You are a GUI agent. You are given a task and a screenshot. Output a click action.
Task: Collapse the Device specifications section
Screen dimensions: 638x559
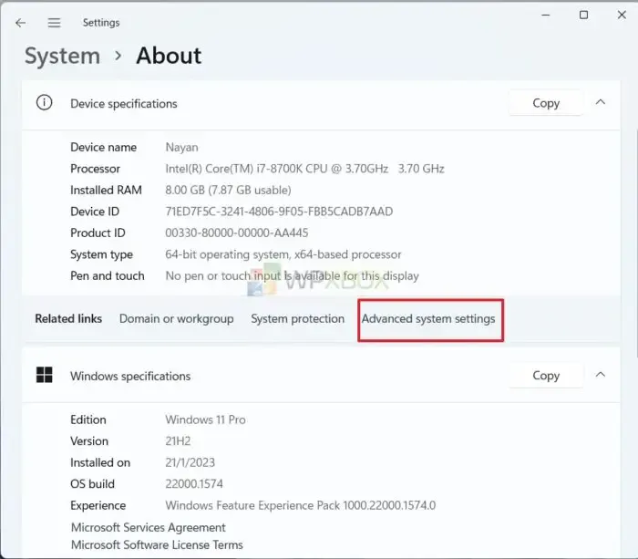(601, 102)
